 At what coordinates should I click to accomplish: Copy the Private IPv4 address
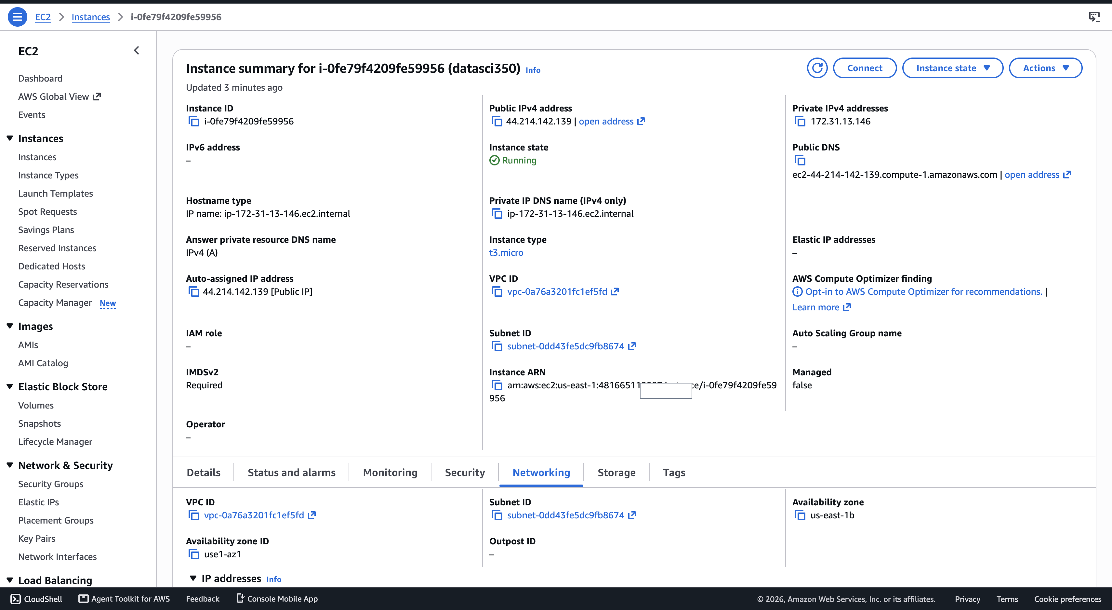[800, 122]
